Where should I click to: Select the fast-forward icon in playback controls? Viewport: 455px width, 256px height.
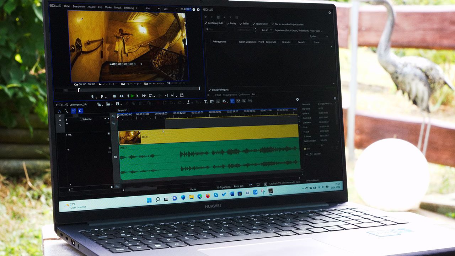(144, 96)
